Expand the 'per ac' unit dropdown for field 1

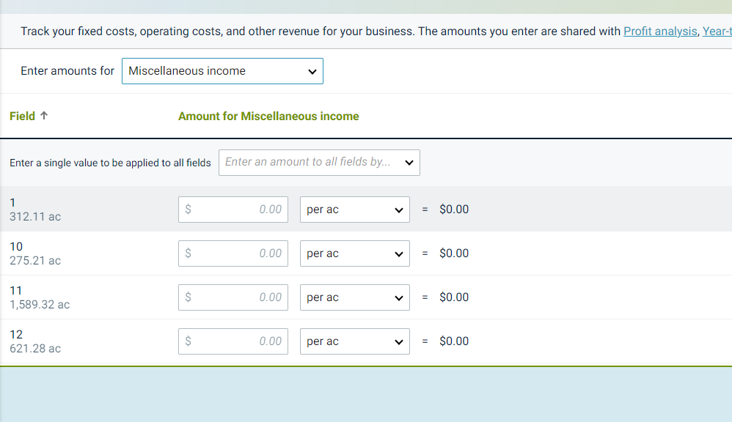tap(355, 210)
